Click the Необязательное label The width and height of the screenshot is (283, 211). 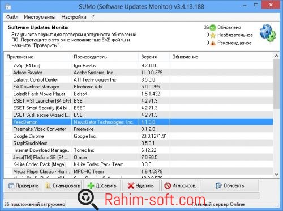(235, 35)
